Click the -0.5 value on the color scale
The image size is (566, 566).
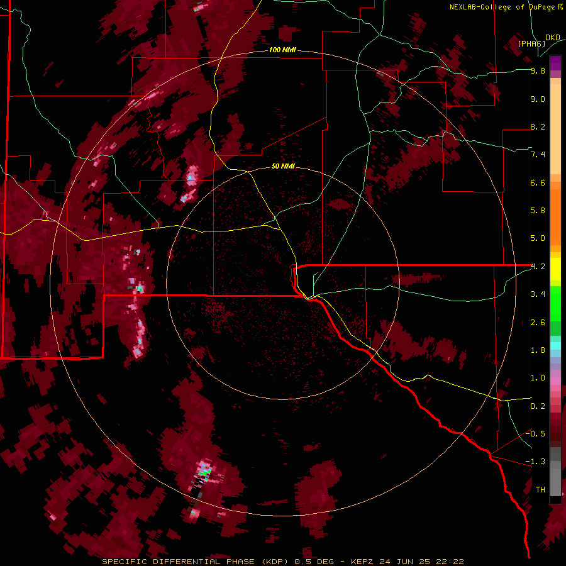(x=535, y=434)
